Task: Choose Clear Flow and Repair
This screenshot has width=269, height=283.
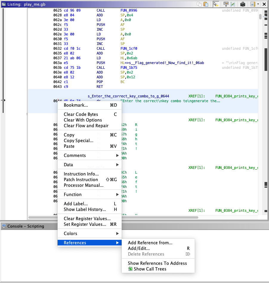Action: pos(89,126)
